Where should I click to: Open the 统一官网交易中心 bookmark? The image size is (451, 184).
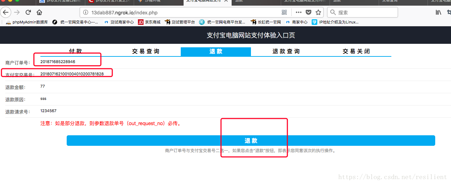pyautogui.click(x=75, y=22)
